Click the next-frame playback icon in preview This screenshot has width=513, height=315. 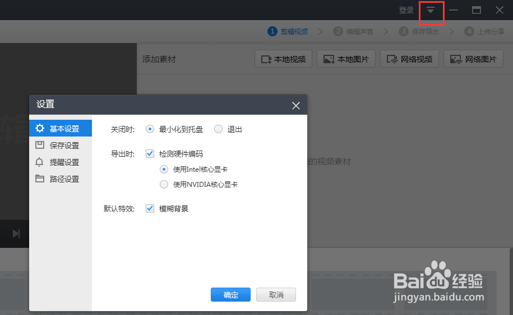16,233
